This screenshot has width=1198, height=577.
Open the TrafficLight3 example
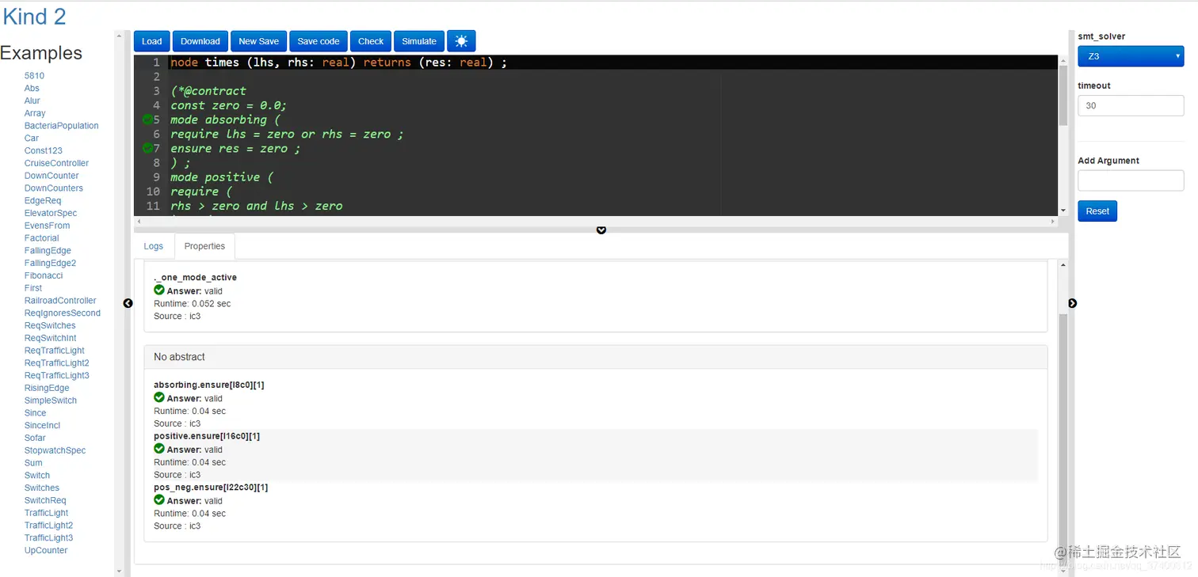(48, 538)
